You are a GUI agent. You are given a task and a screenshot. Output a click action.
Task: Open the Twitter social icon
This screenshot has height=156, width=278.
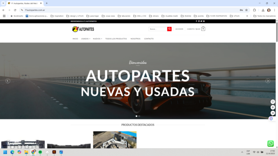pyautogui.click(x=201, y=21)
